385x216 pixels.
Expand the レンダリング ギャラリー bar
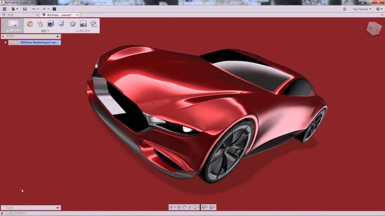coord(3,213)
